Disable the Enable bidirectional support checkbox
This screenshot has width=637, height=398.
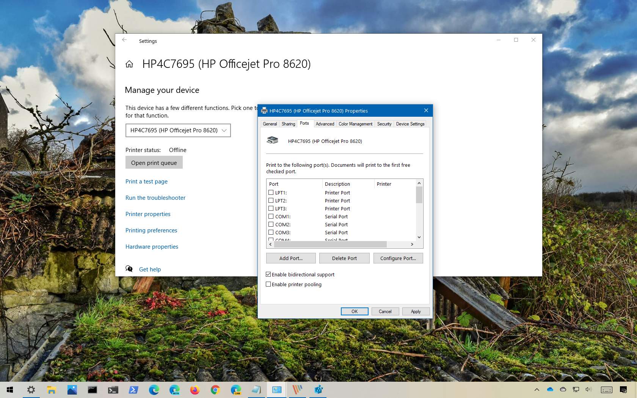[x=268, y=274]
